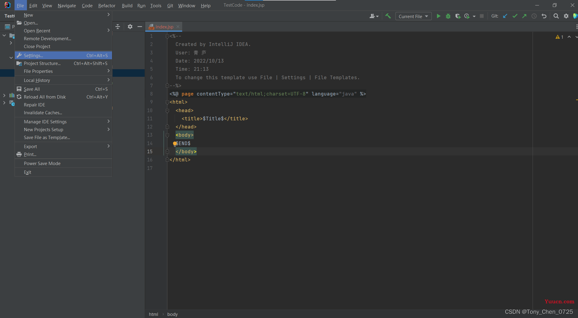
Task: Open the Current File run configuration dropdown
Action: (x=413, y=16)
